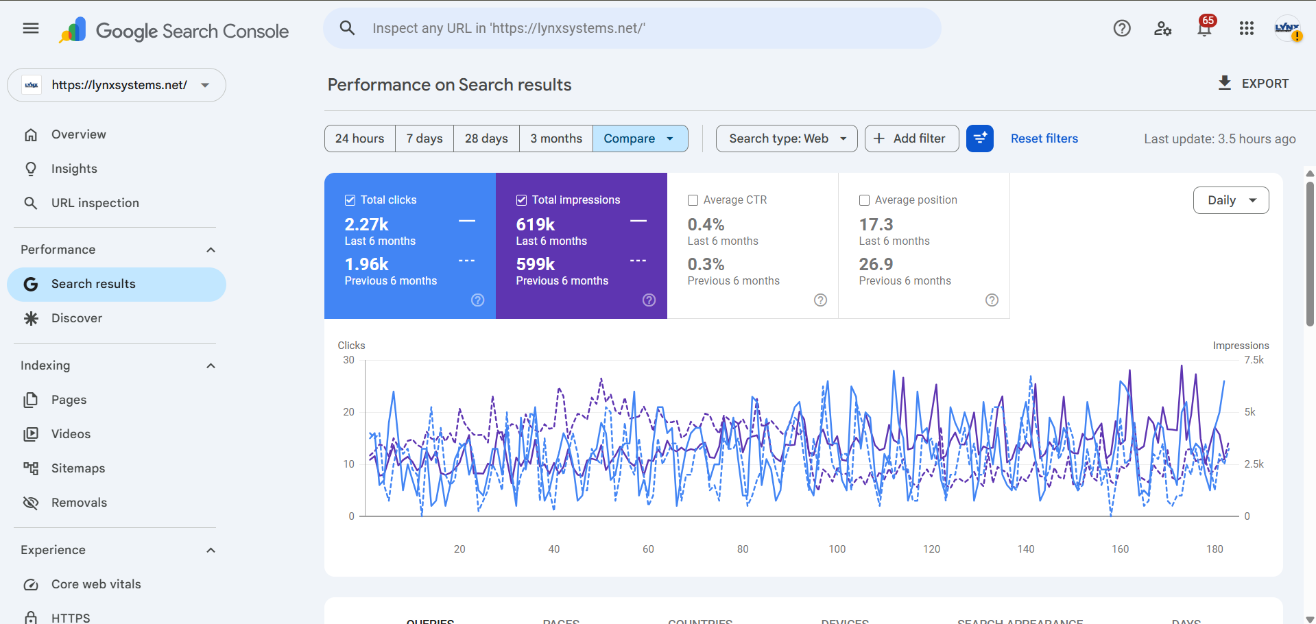1316x624 pixels.
Task: Uncheck the Total impressions checkbox
Action: pyautogui.click(x=522, y=200)
